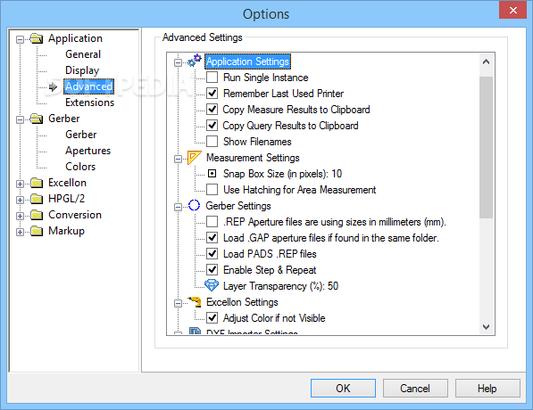Click the Help button
Screen dimensions: 533x410
(x=487, y=388)
